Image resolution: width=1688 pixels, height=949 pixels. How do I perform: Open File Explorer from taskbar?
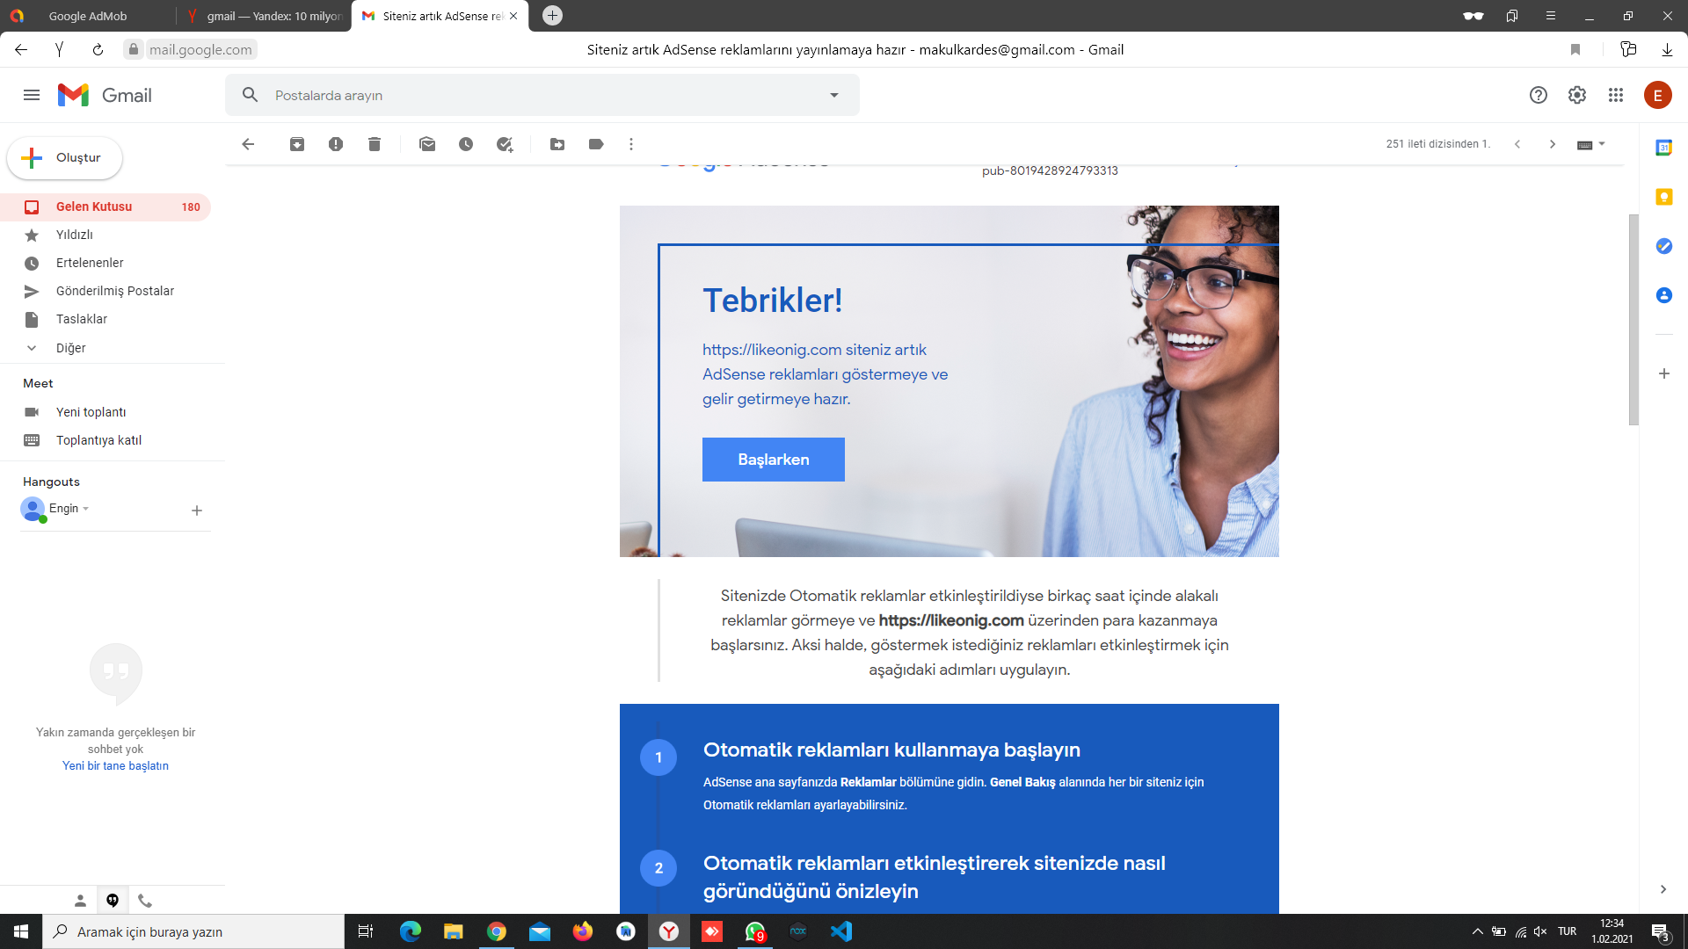(454, 931)
